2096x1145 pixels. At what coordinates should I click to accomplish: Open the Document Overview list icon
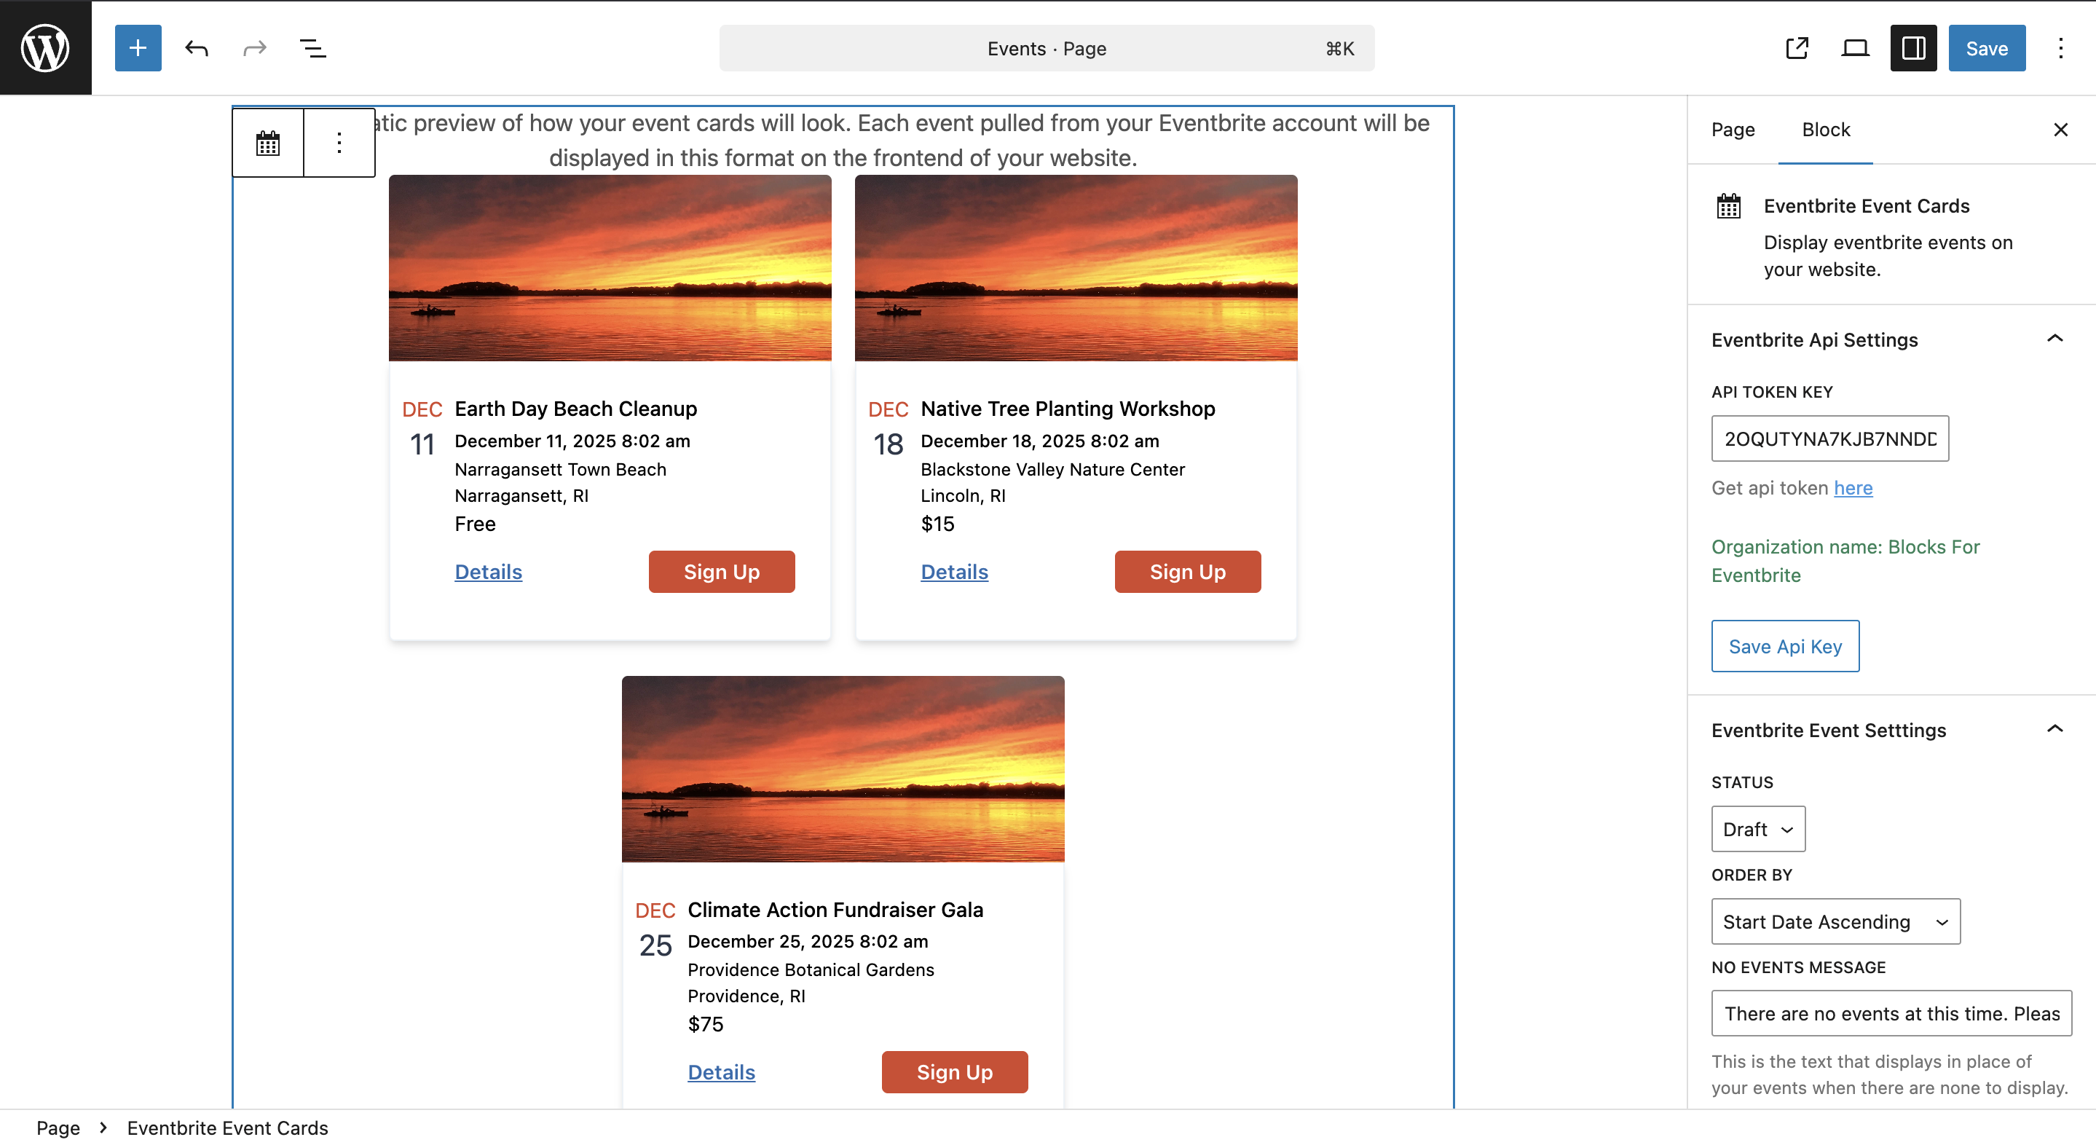(x=313, y=48)
